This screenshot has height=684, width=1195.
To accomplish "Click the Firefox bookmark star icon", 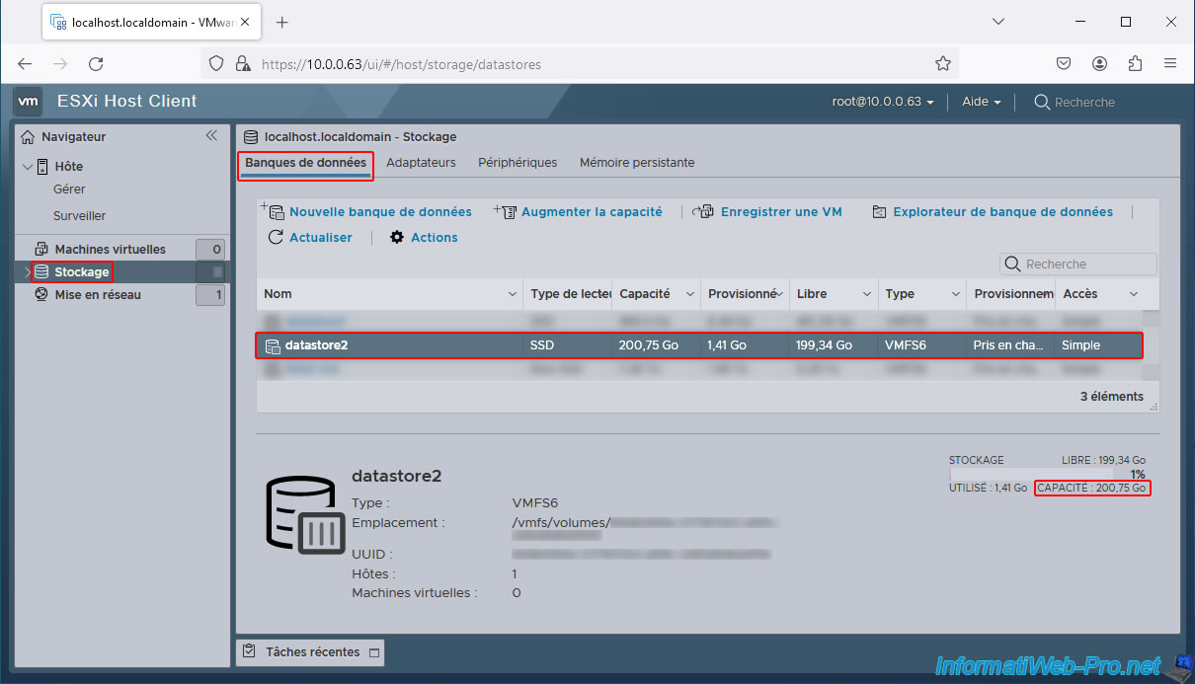I will 943,63.
